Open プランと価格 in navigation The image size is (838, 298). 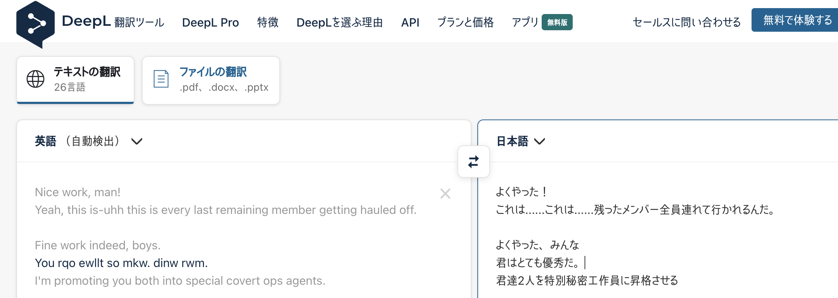466,22
